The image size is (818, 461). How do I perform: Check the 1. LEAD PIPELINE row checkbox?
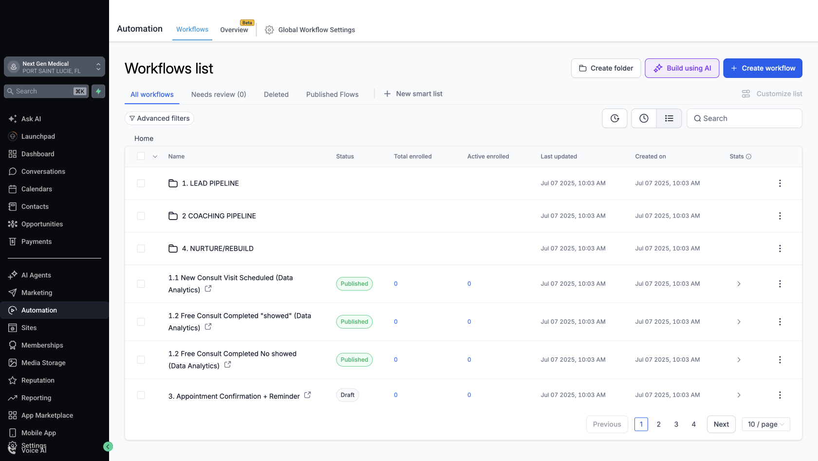141,183
